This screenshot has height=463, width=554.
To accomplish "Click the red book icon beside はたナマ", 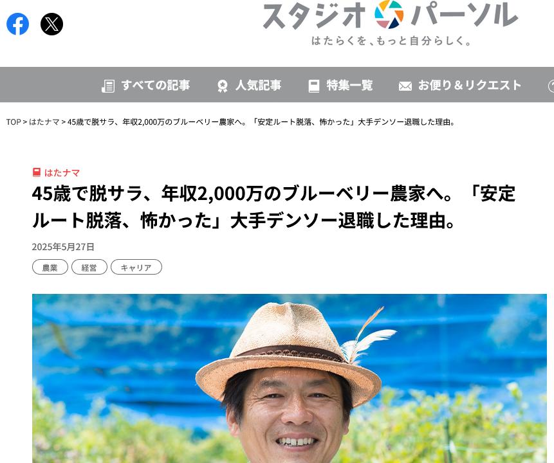I will [37, 172].
